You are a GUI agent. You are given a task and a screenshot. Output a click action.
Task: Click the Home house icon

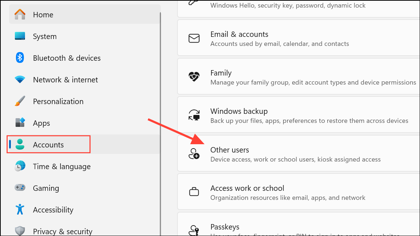pyautogui.click(x=20, y=14)
